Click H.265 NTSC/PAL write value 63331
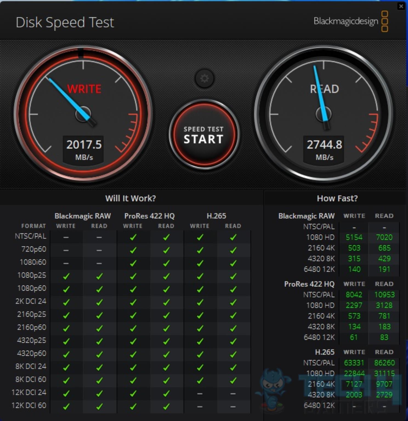 [354, 363]
